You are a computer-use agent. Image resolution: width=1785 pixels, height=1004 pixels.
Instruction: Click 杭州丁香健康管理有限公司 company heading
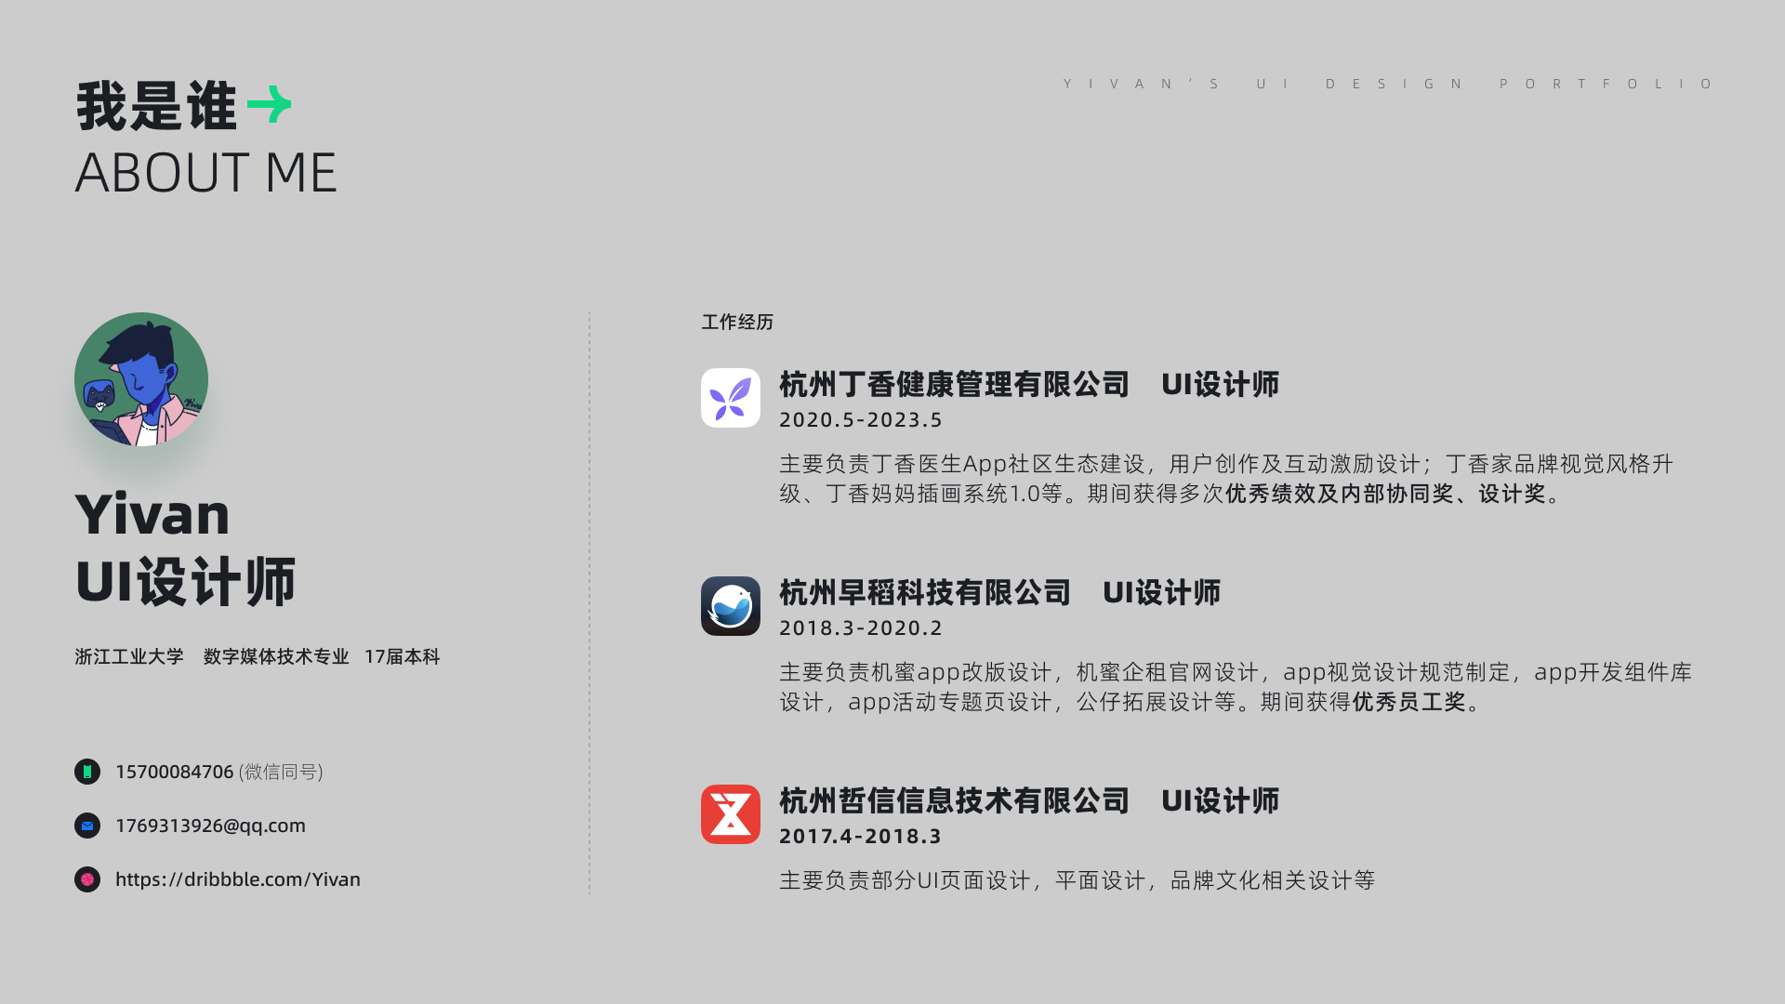coord(955,384)
